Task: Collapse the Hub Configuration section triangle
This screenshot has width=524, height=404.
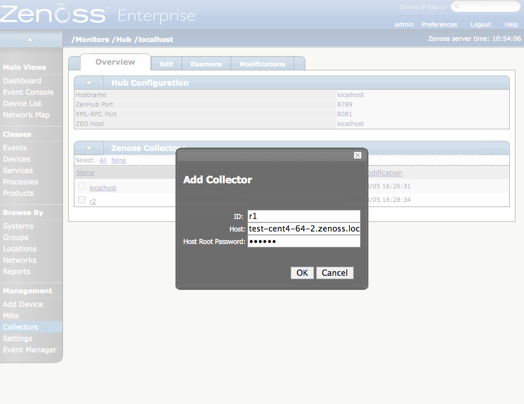Action: tap(89, 83)
